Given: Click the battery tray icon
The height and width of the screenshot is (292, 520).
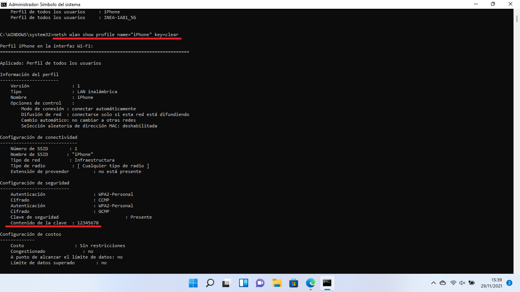Looking at the screenshot, I should pyautogui.click(x=472, y=283).
